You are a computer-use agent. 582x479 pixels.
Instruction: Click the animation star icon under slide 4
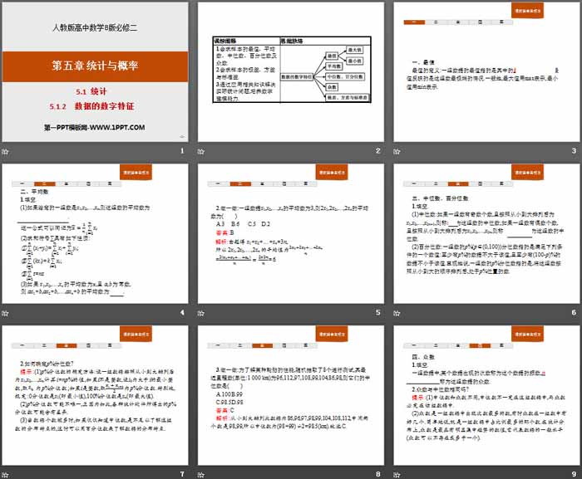(x=5, y=313)
